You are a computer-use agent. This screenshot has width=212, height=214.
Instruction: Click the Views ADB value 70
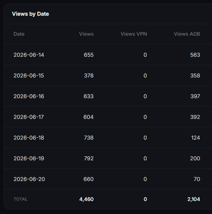197,179
